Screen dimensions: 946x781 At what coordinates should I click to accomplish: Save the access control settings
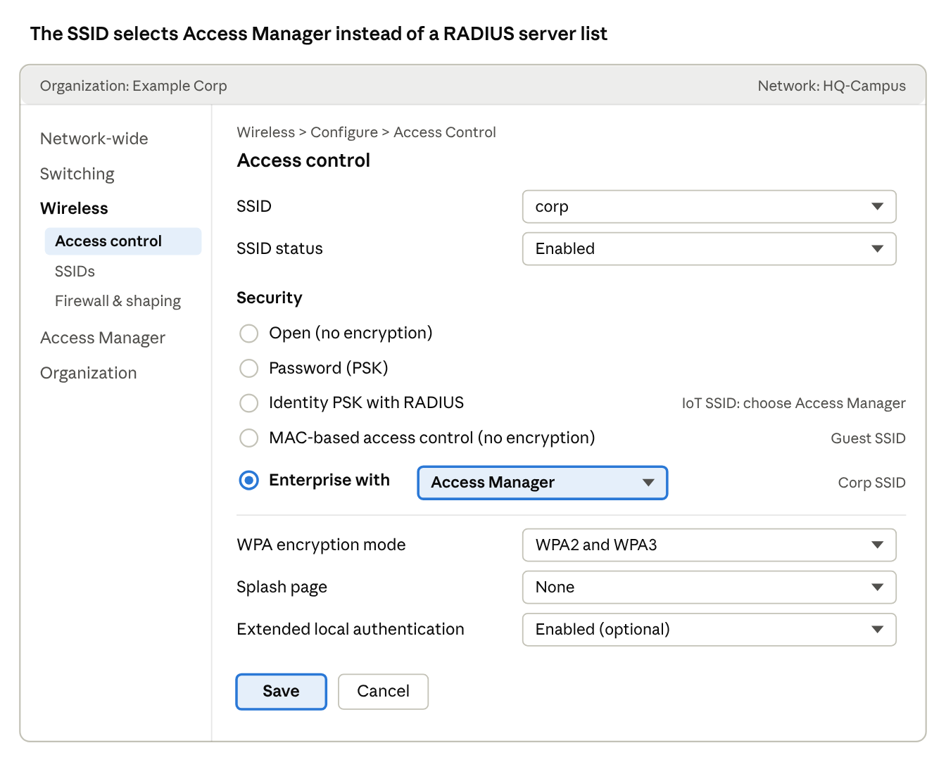click(x=281, y=692)
